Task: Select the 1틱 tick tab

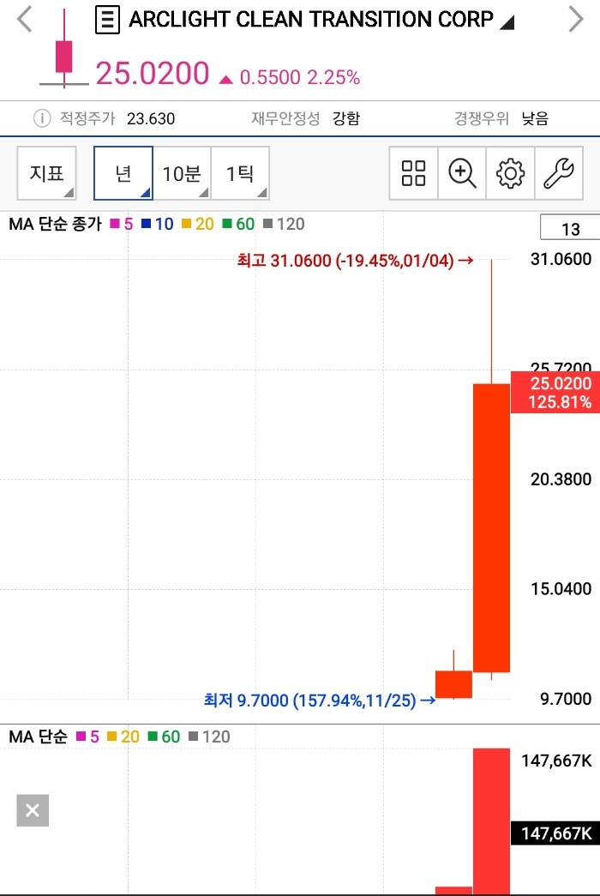Action: [x=240, y=173]
